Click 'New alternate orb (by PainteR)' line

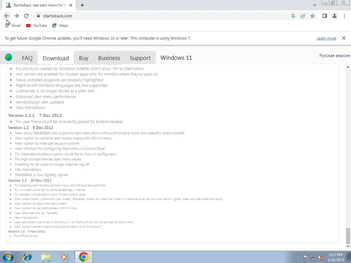pos(36,213)
